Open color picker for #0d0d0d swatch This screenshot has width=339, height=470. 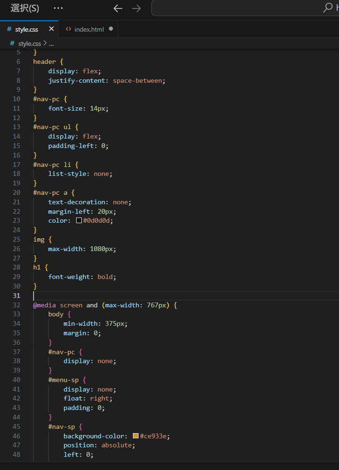click(79, 221)
